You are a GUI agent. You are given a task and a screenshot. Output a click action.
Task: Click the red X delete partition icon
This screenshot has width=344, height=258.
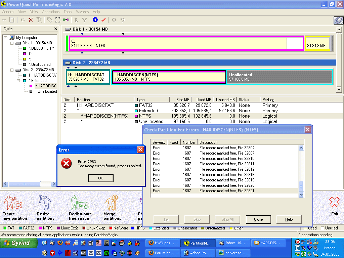(x=31, y=20)
